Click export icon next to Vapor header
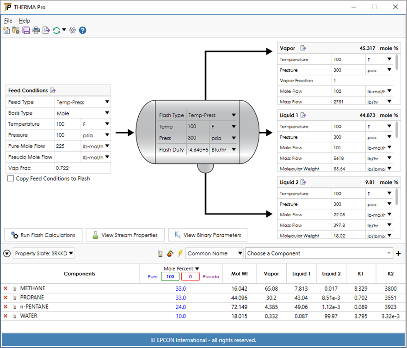This screenshot has height=348, width=407. [303, 48]
